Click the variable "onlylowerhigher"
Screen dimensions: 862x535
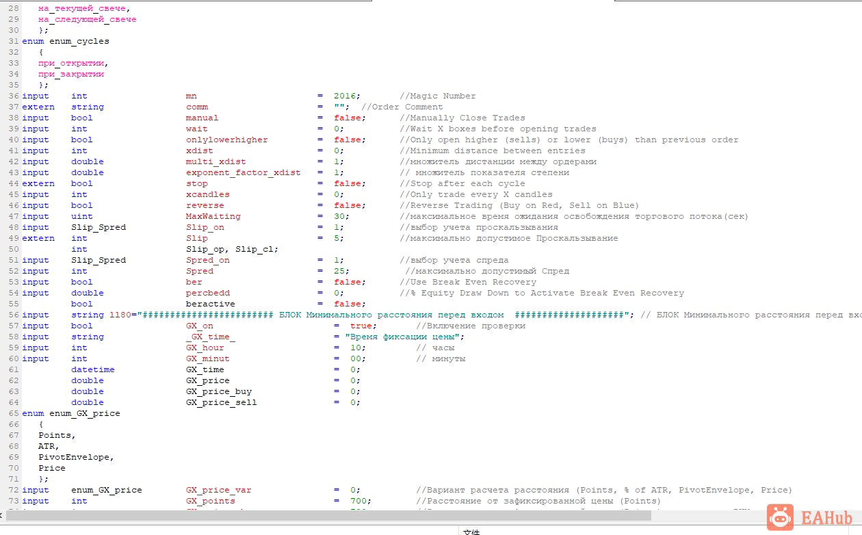[227, 140]
